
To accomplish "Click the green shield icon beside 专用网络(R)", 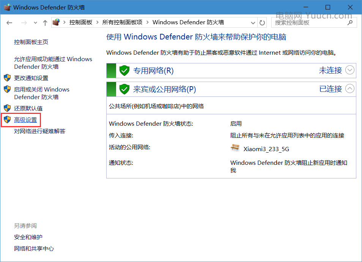I will (124, 71).
